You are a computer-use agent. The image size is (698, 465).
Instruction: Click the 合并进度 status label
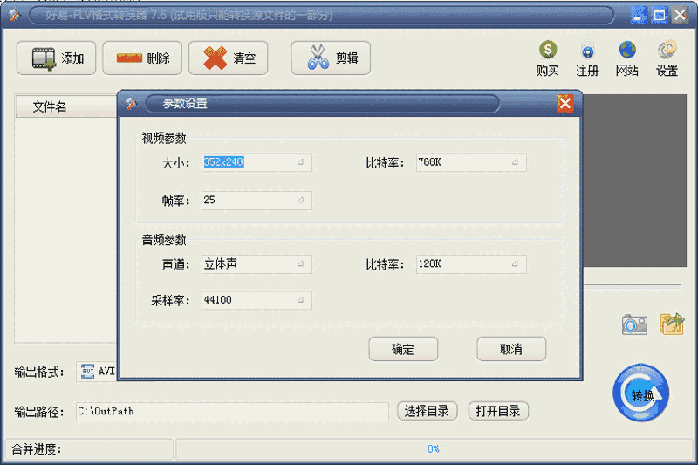pos(37,449)
